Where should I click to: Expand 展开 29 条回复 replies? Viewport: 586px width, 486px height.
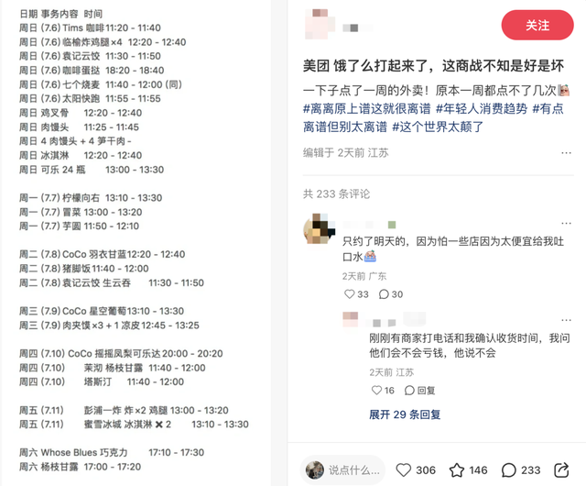pos(405,414)
